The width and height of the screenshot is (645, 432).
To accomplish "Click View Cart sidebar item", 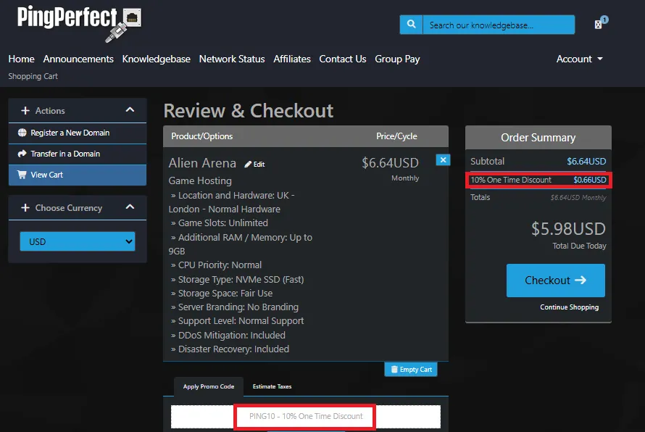I will click(78, 175).
